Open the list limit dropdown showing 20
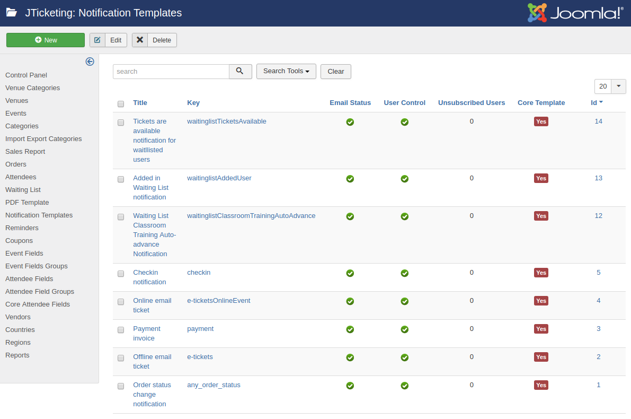Viewport: 631px width, 419px height. click(610, 86)
